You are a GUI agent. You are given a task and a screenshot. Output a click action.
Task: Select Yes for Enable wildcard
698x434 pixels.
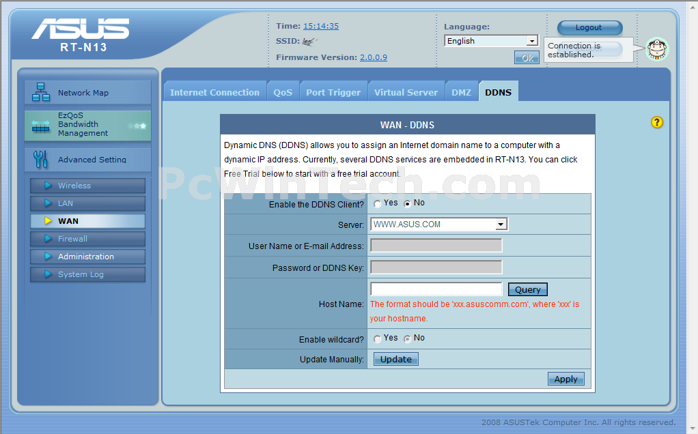(x=378, y=339)
